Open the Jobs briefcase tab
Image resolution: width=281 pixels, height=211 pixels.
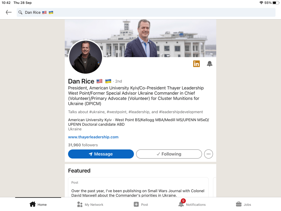tap(243, 204)
